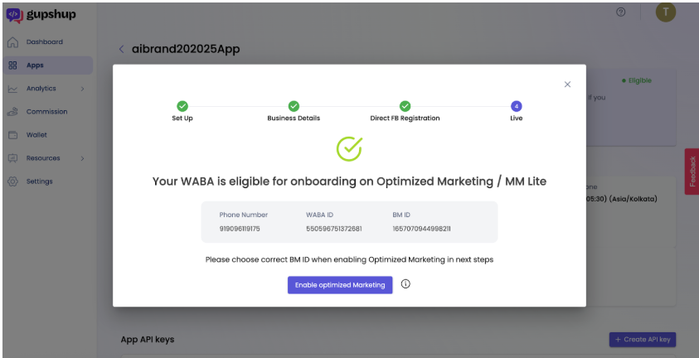
Task: Open Commission menu item
Action: point(48,112)
